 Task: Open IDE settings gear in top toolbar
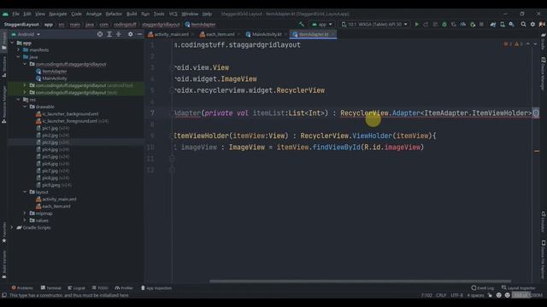tap(532, 25)
